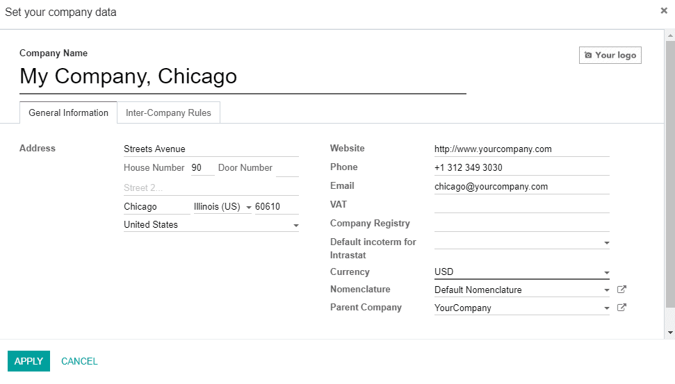The image size is (675, 384).
Task: Open the Parent Company dropdown arrow
Action: (x=607, y=308)
